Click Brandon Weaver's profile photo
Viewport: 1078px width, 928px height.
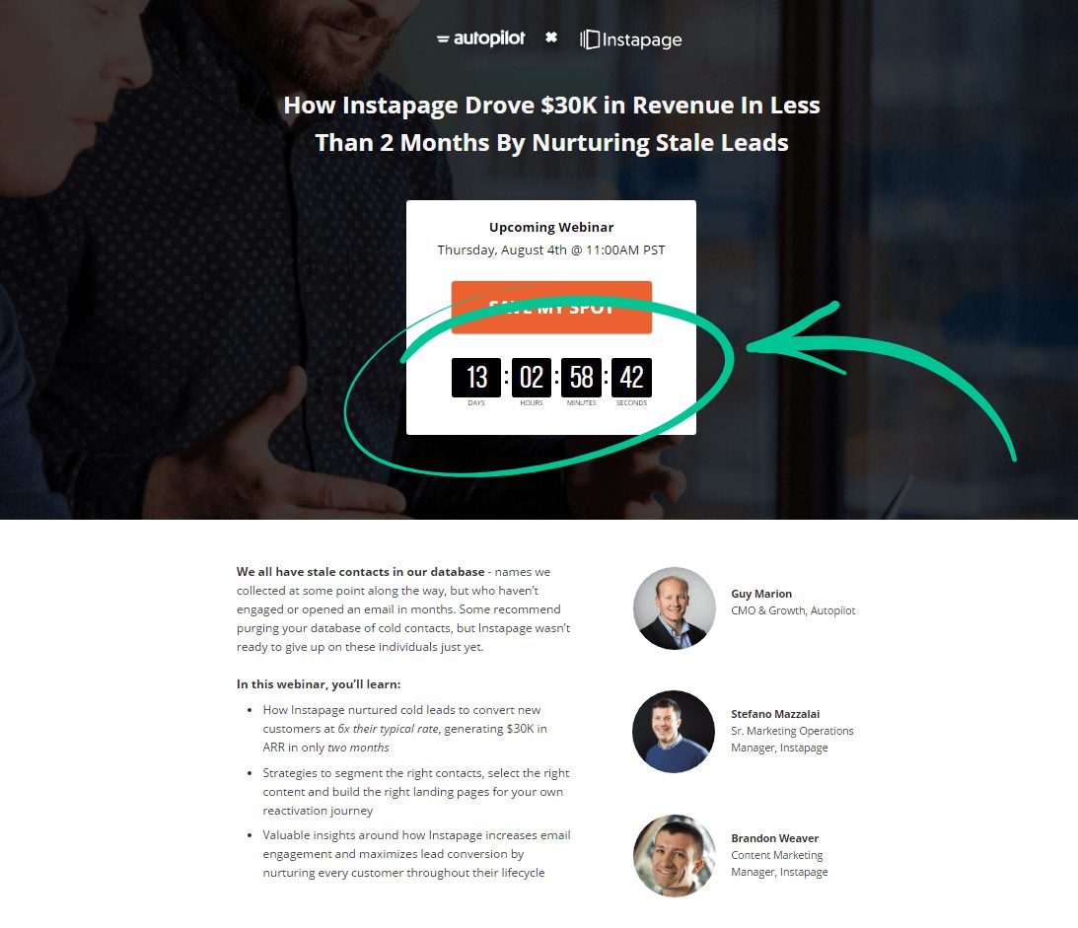674,856
